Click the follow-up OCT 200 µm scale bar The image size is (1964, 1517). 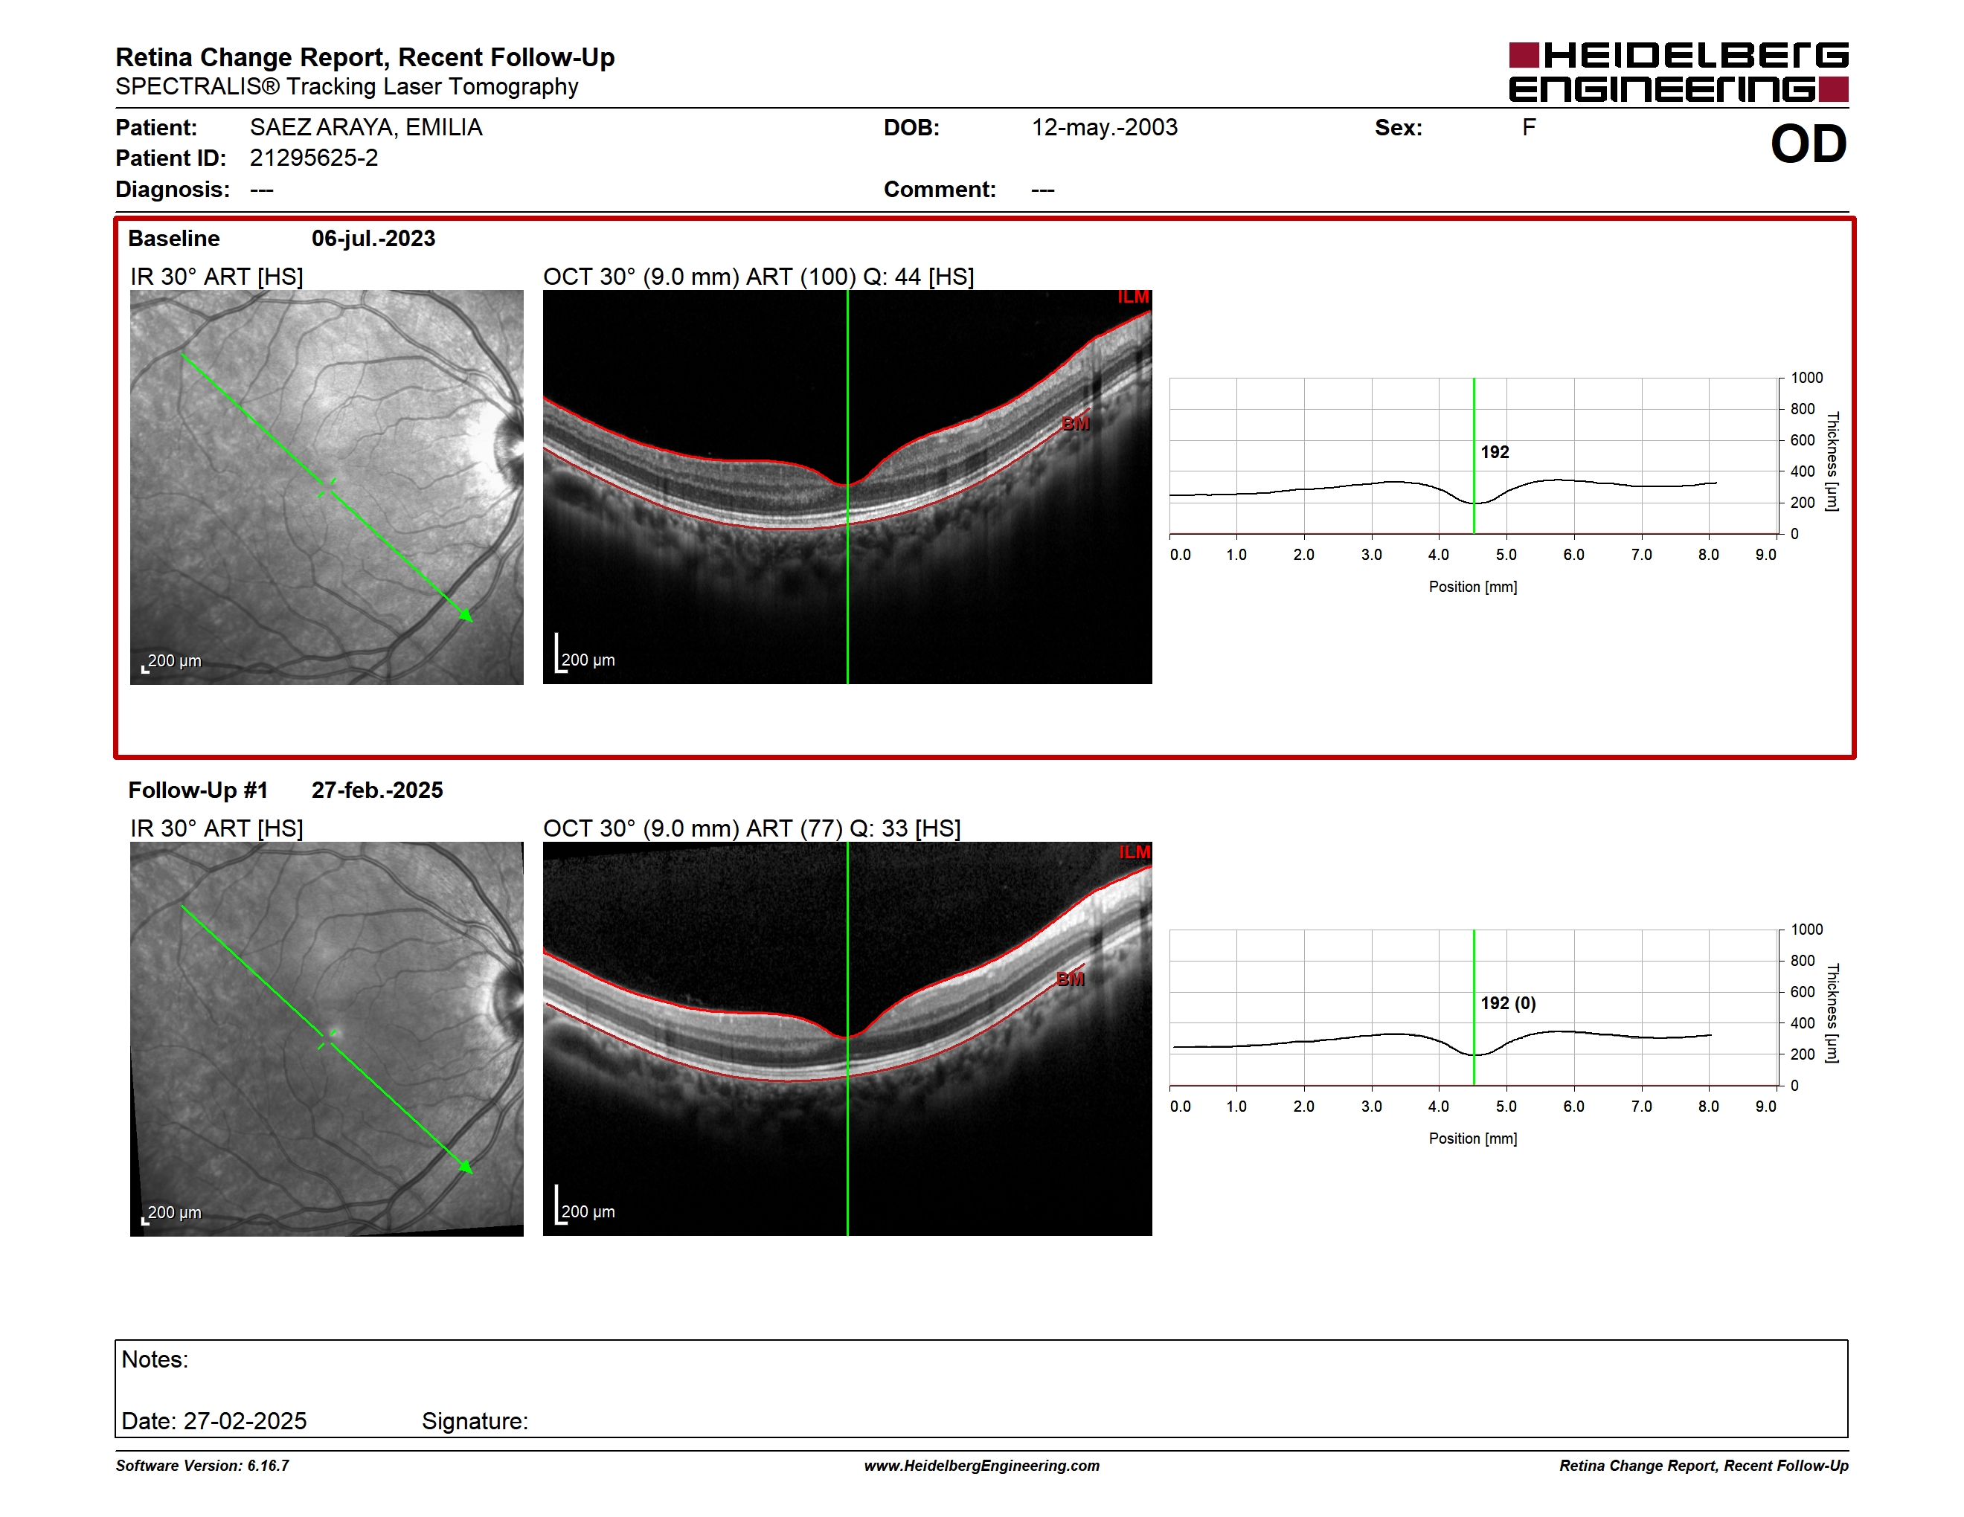(585, 1205)
